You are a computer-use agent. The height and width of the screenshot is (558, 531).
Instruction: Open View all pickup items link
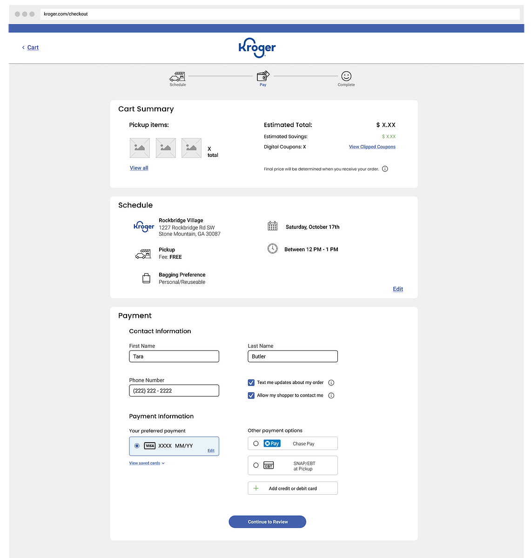pos(139,168)
